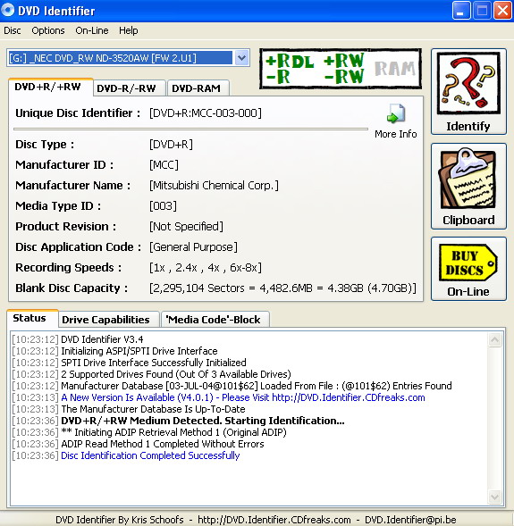The height and width of the screenshot is (526, 514).
Task: Click Mitsubishi Chemical Corp. manufacturer name
Action: [x=215, y=186]
